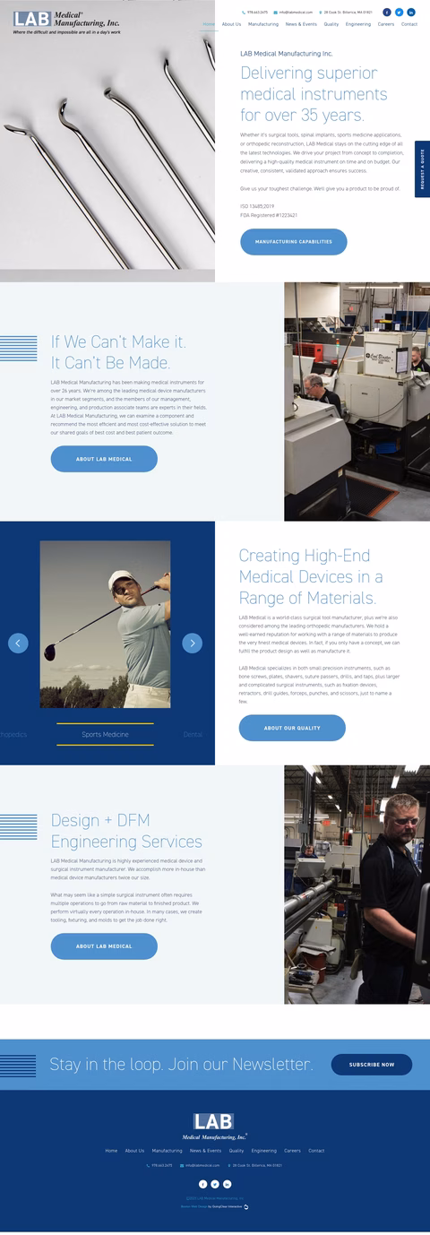The height and width of the screenshot is (1235, 430).
Task: Click the golfer carousel image
Action: (105, 625)
